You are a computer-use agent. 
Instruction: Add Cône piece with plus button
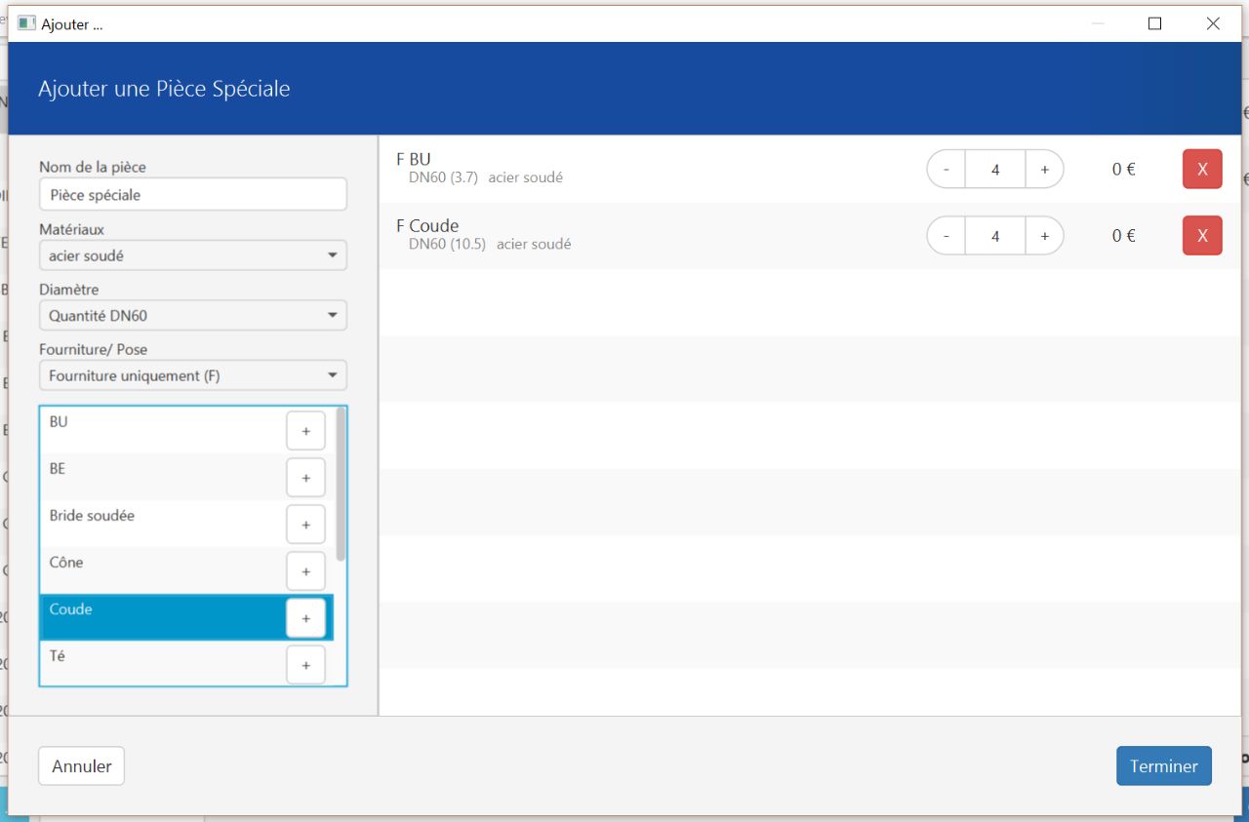(x=305, y=571)
